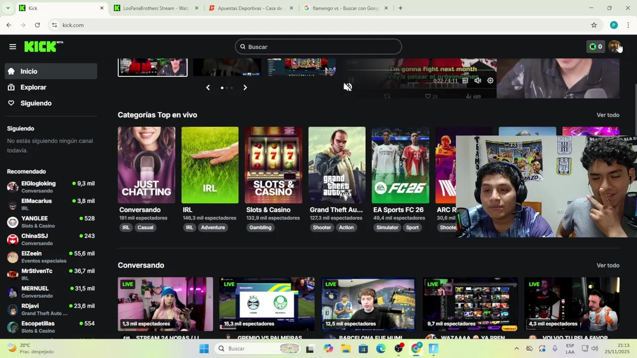
Task: Switch to LosPanaBrothers Stream browser tab
Action: click(155, 8)
